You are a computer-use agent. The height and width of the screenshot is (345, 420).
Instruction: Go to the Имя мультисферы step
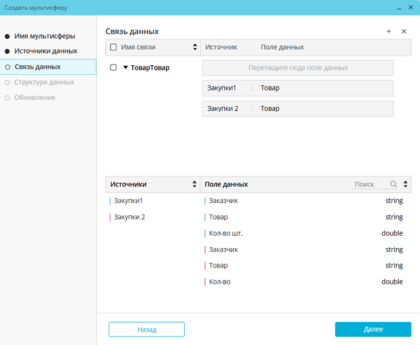point(44,36)
